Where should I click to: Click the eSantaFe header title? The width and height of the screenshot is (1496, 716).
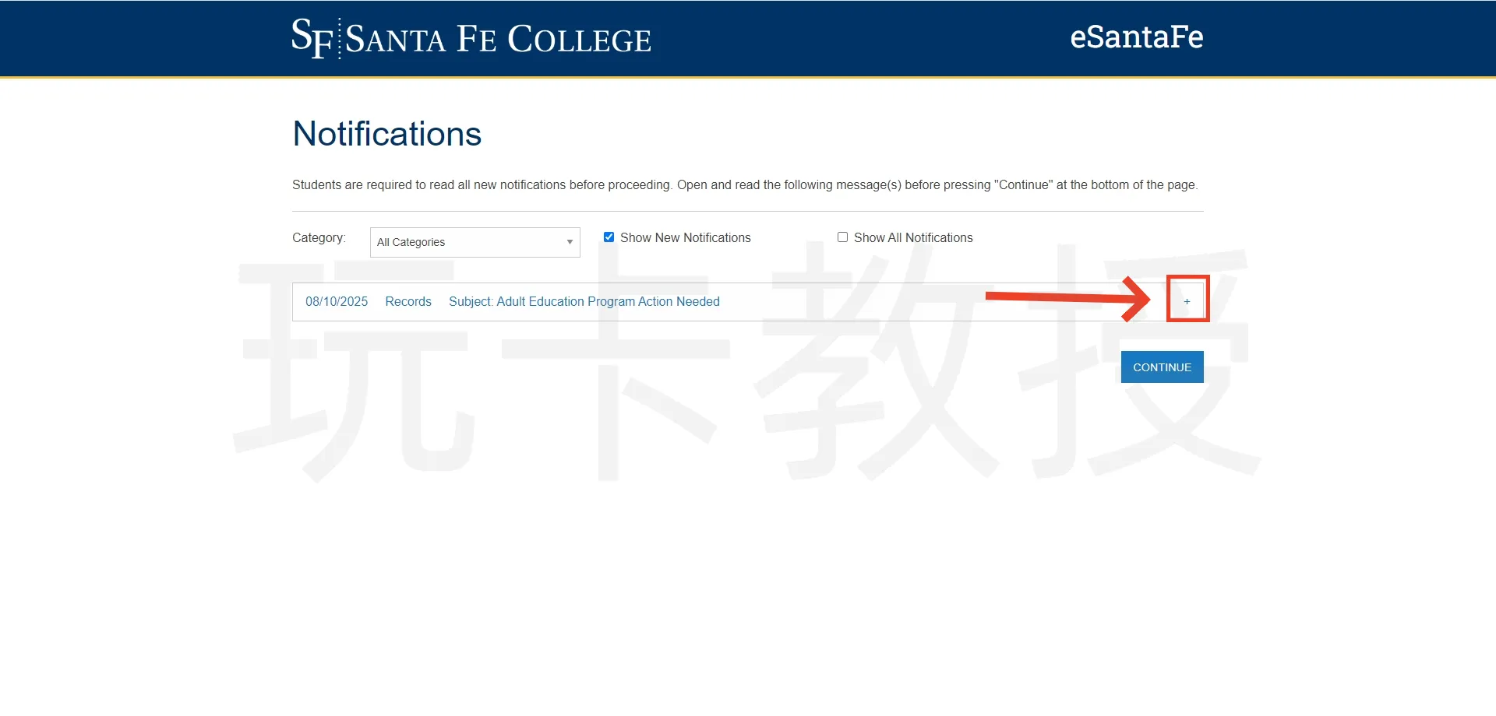(1136, 37)
